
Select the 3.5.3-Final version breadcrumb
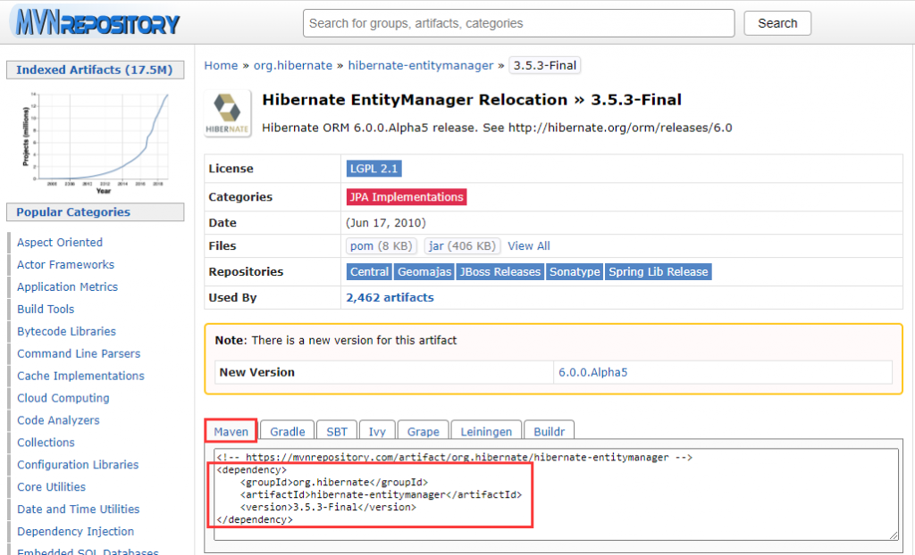[545, 65]
